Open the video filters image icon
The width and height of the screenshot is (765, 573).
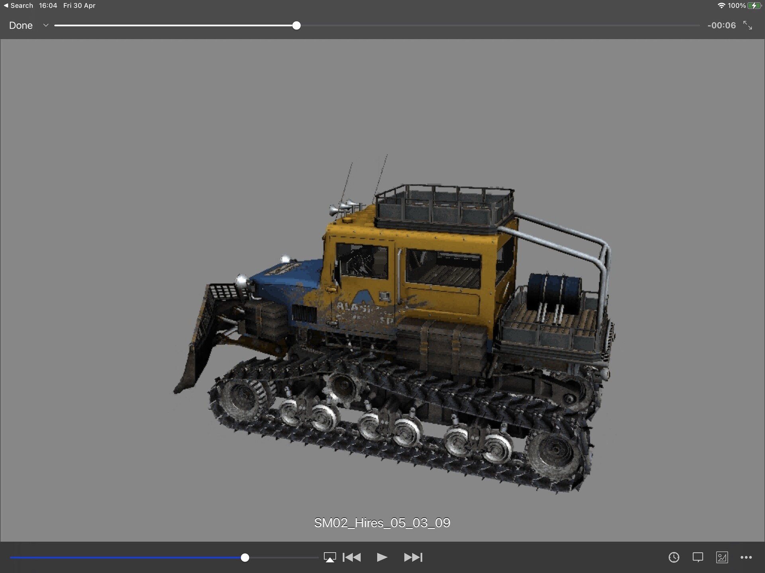pyautogui.click(x=722, y=557)
